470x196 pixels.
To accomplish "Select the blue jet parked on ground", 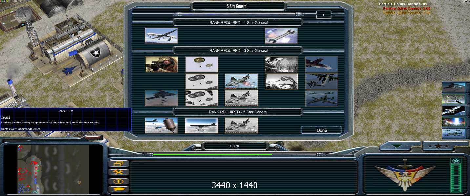I will point(70,70).
